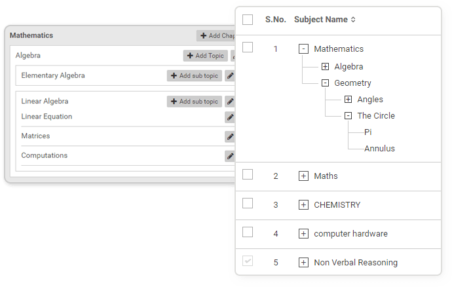Check the box for the Mathematics row

tap(248, 47)
